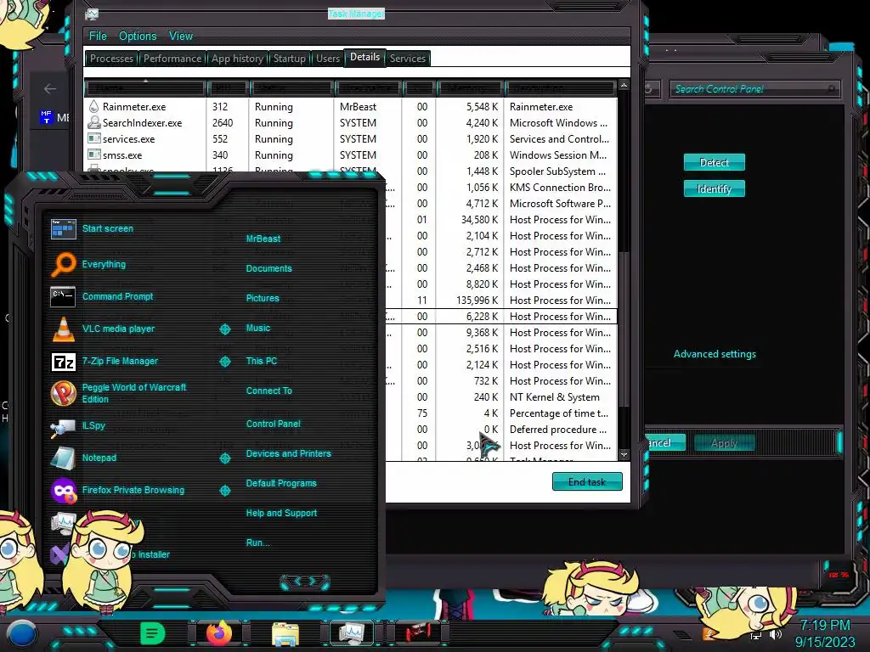Image resolution: width=870 pixels, height=652 pixels.
Task: Open red black app on taskbar
Action: point(418,632)
